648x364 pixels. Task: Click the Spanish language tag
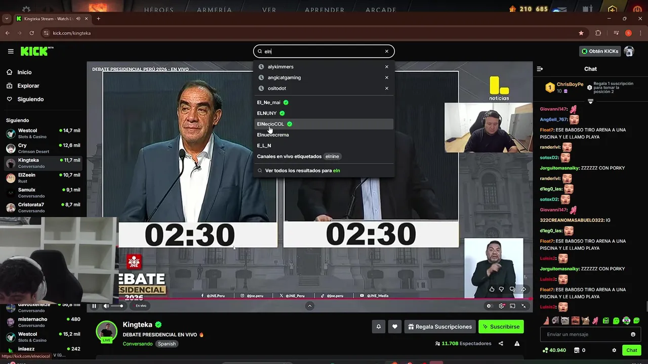pyautogui.click(x=167, y=344)
